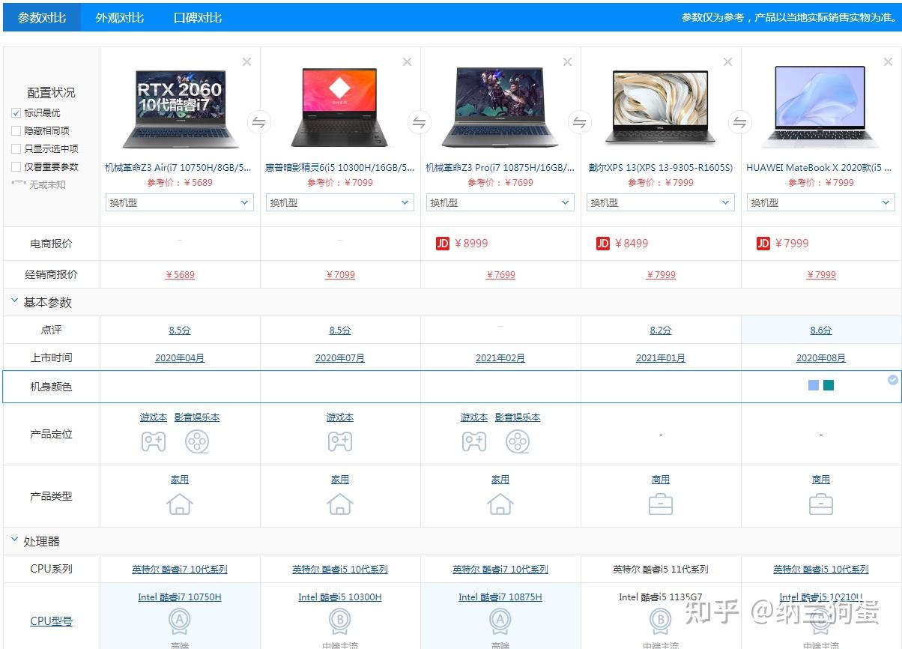The height and width of the screenshot is (649, 902).
Task: Open 换机型 dropdown for HUAWEI MateBook X
Action: pyautogui.click(x=821, y=202)
